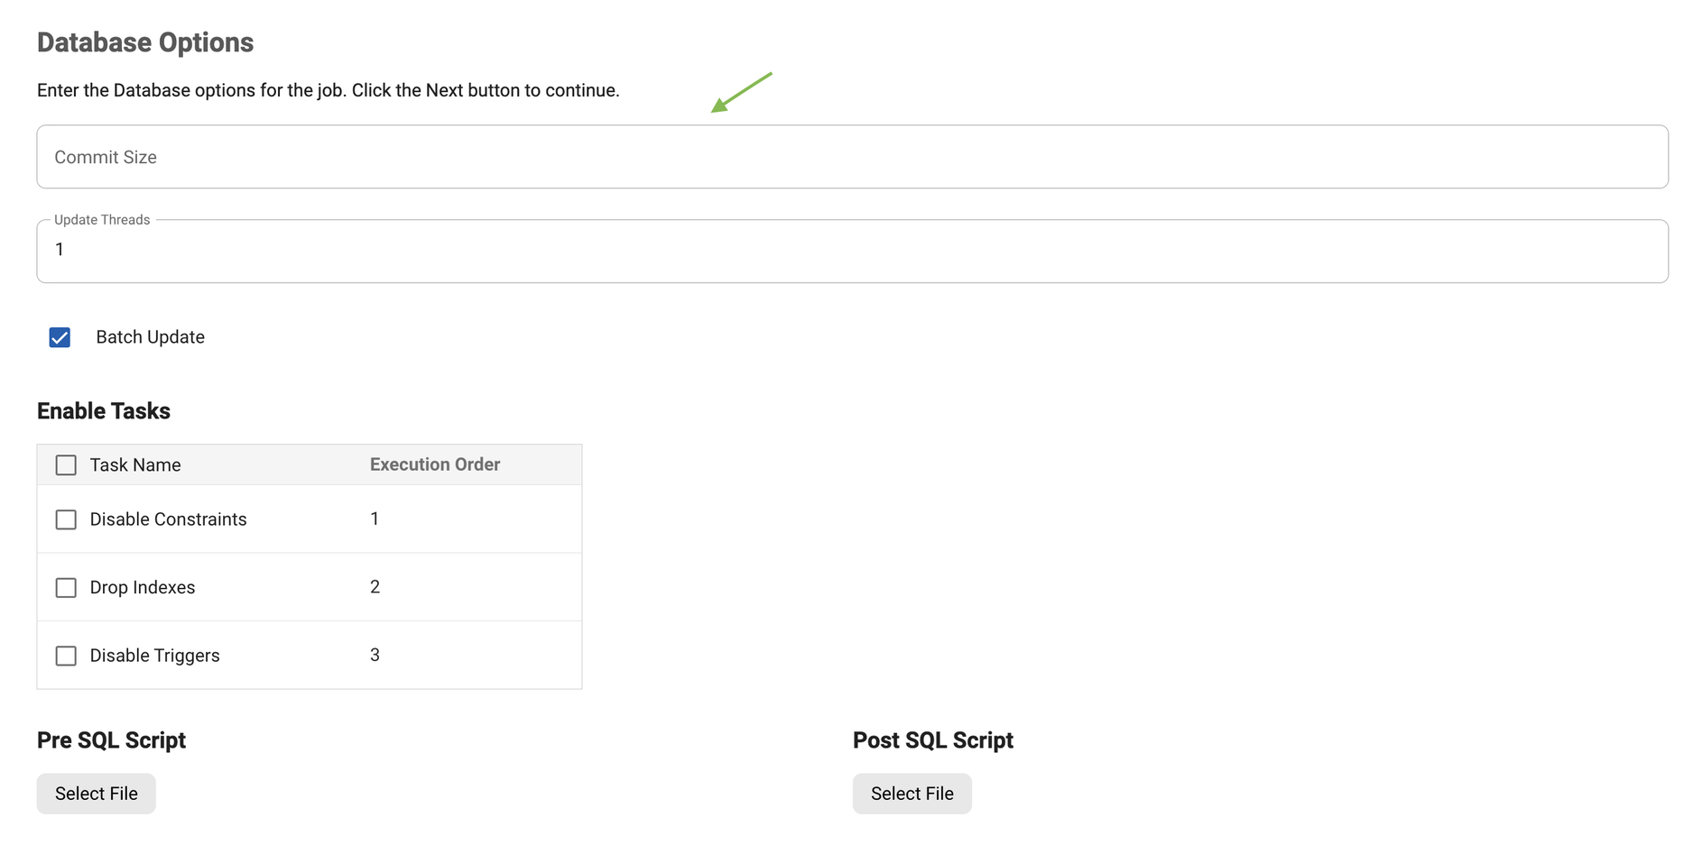Check the Disable Triggers task
Image resolution: width=1703 pixels, height=854 pixels.
(65, 656)
